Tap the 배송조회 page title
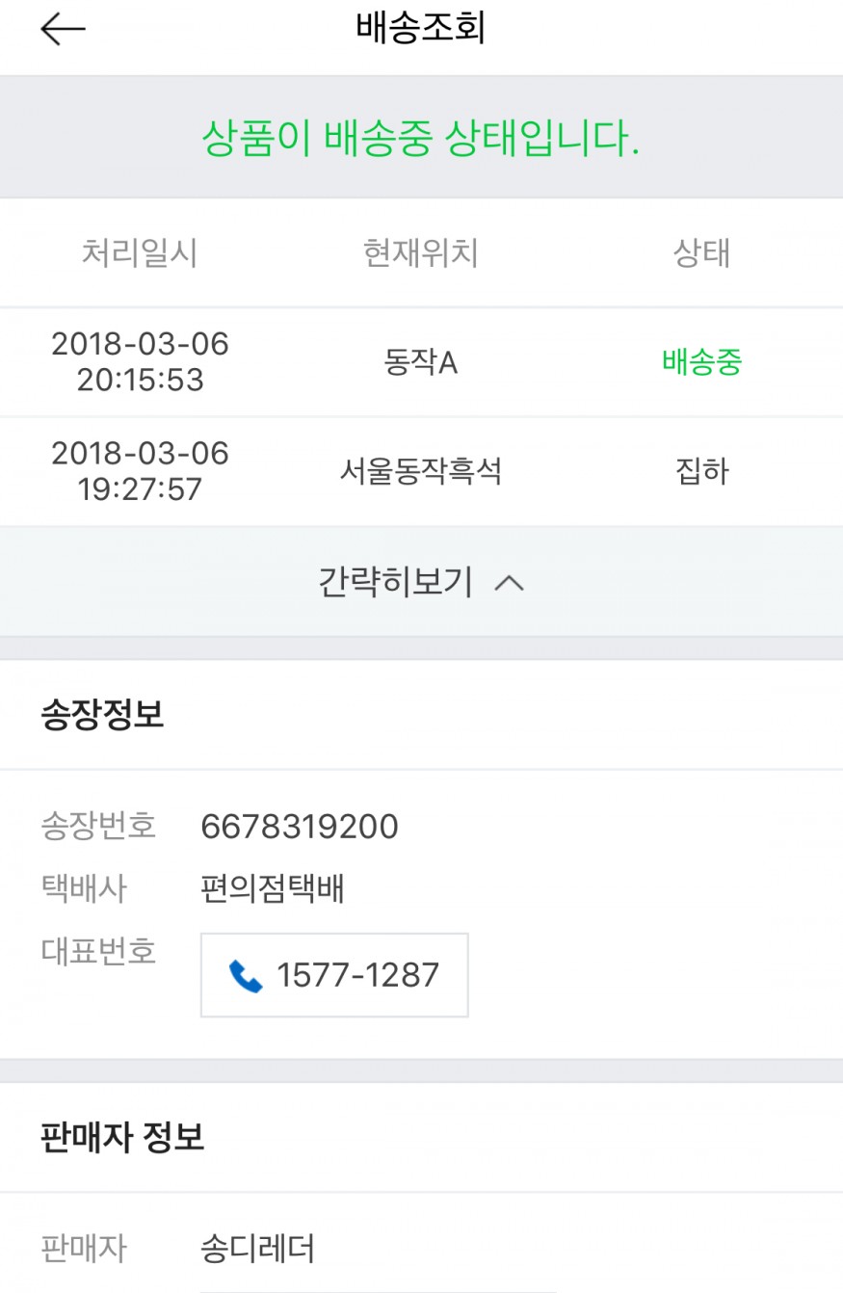The height and width of the screenshot is (1293, 843). (421, 30)
